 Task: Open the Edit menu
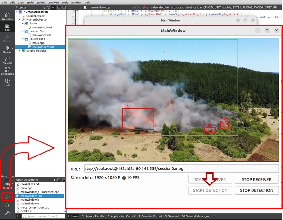[12, 3]
